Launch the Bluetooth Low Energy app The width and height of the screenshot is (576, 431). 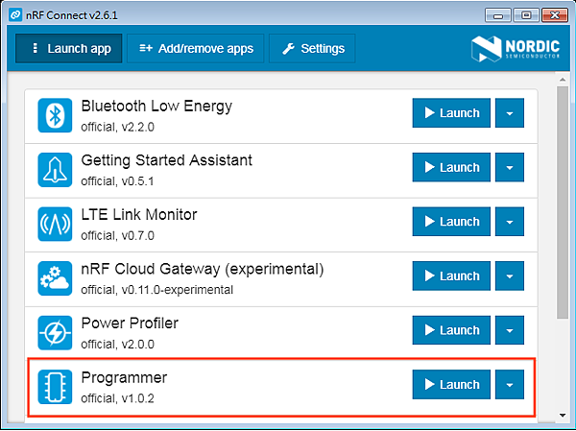[451, 113]
